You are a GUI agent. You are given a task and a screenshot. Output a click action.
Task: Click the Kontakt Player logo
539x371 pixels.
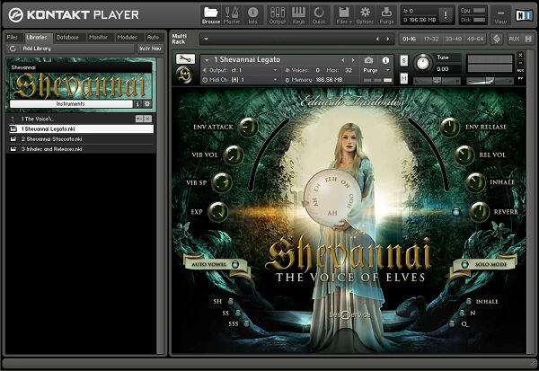(74, 14)
